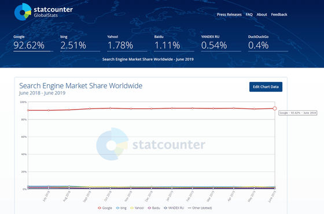Viewport: 324px width, 214px height.
Task: Click the 60% y-axis label
Action: tap(24, 137)
